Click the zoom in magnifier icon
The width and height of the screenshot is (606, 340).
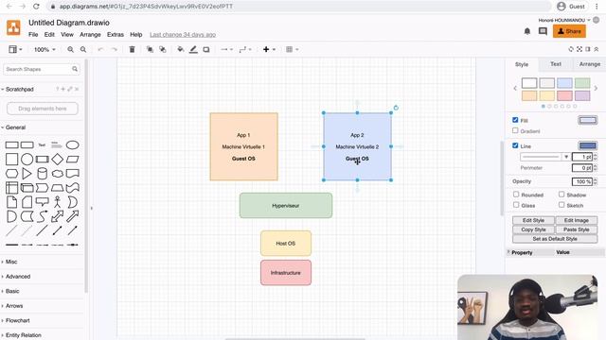[70, 49]
